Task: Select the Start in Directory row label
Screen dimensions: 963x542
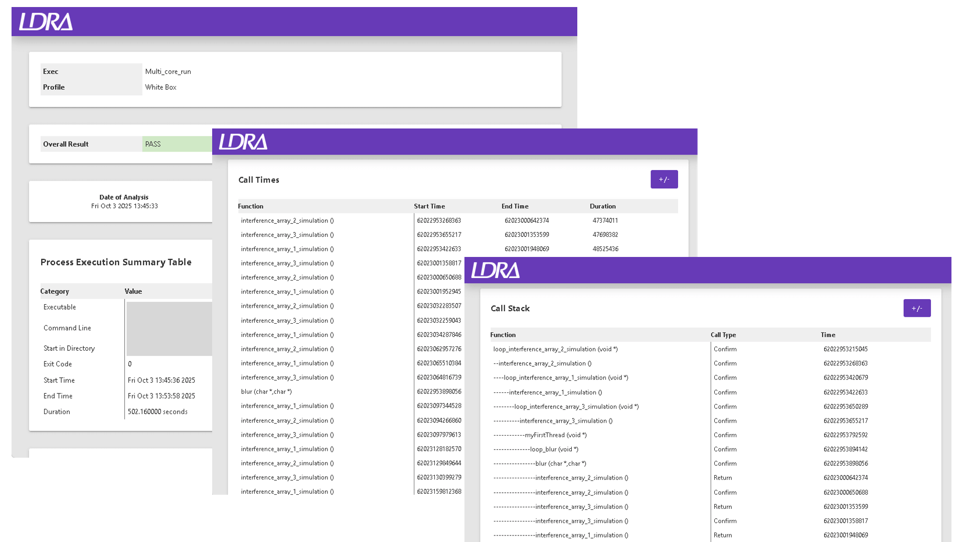Action: point(69,348)
